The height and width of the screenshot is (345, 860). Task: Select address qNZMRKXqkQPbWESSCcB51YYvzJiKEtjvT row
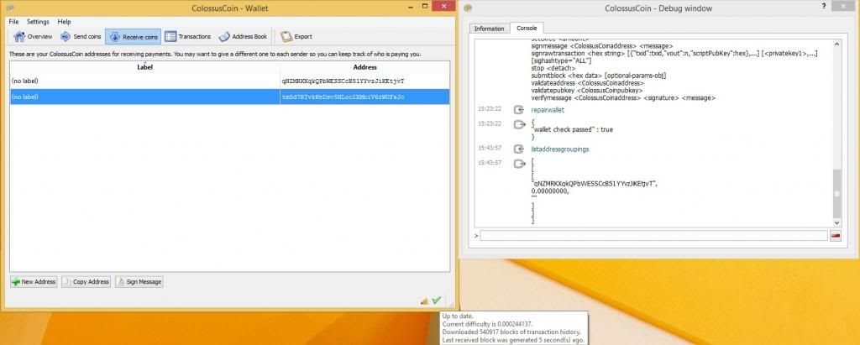[x=230, y=81]
